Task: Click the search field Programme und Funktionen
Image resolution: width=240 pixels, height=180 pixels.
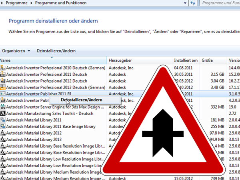Action: [x=220, y=3]
